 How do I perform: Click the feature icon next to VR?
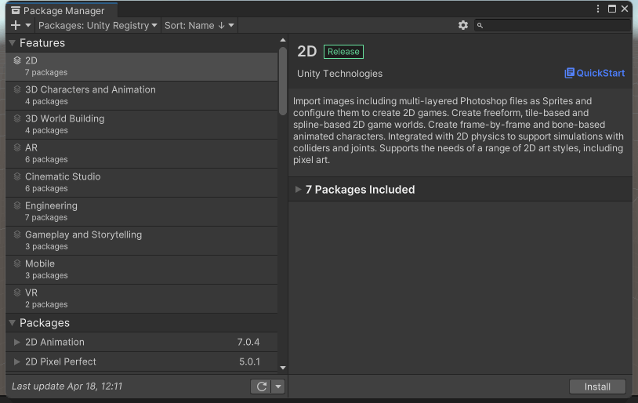pos(17,292)
